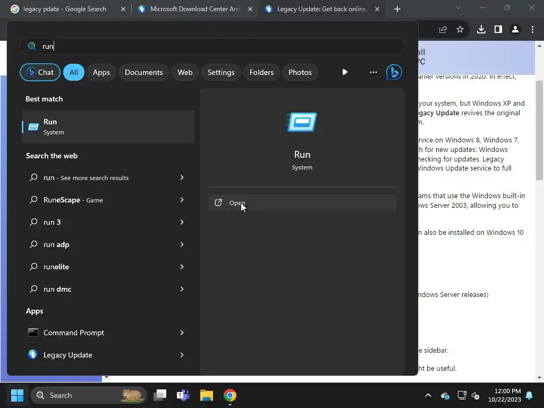Open a new Chrome tab
The image size is (544, 408).
(x=397, y=9)
